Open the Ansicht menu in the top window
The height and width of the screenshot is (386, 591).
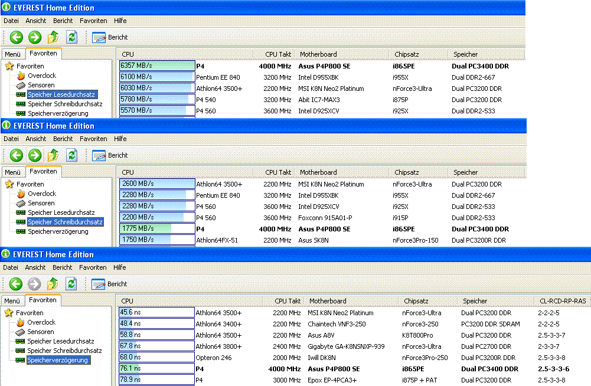(x=36, y=21)
